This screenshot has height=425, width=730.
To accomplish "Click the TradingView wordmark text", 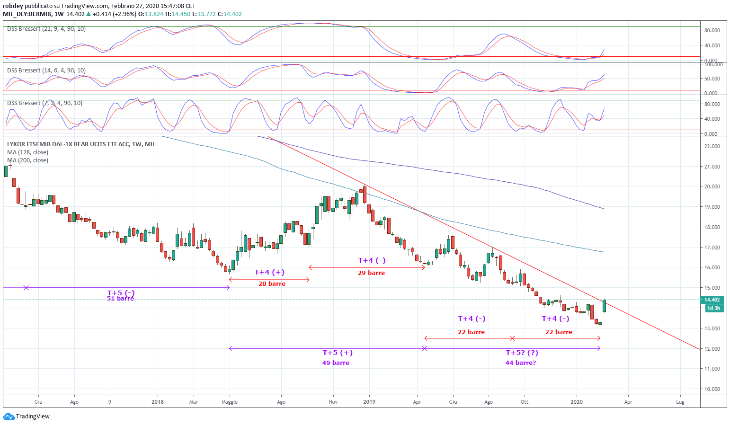I will [x=33, y=416].
